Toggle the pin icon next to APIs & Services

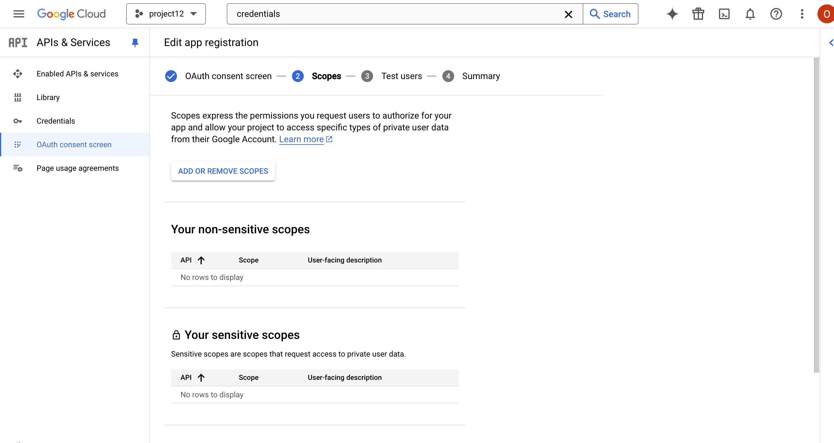pos(135,42)
